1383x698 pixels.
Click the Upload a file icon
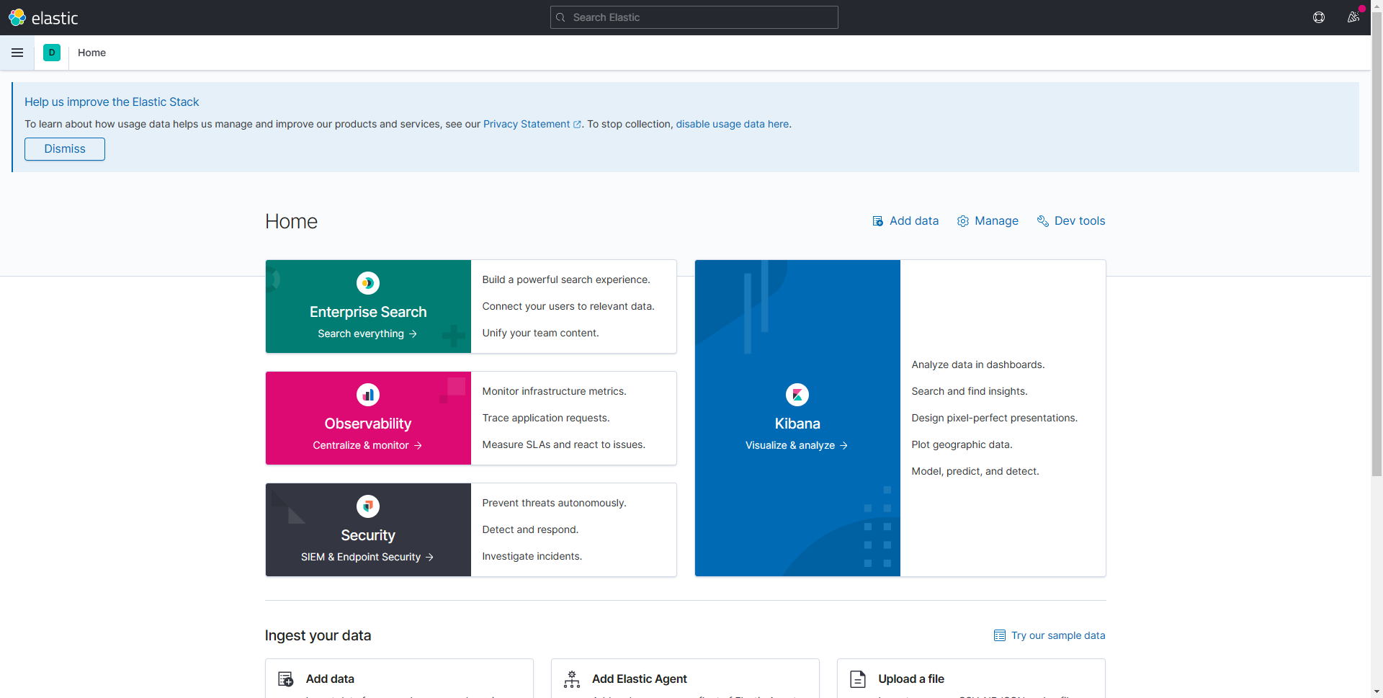pos(858,679)
